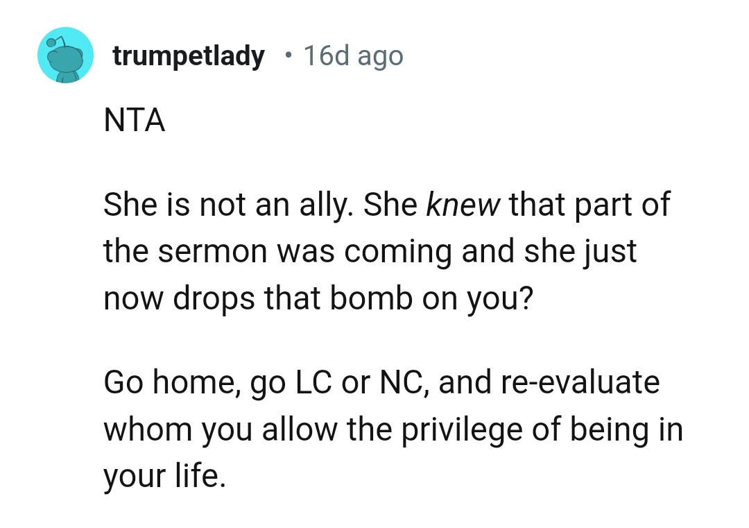This screenshot has height=528, width=749.
Task: Click the "16d ago" comment timestamp
Action: click(x=353, y=56)
